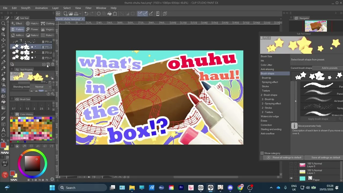This screenshot has height=193, width=343.
Task: Click the wrench sub tool detail icon
Action: 53,94
